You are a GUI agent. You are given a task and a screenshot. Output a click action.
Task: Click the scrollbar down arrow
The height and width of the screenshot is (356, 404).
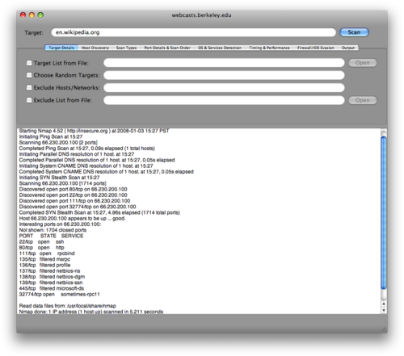pos(384,310)
